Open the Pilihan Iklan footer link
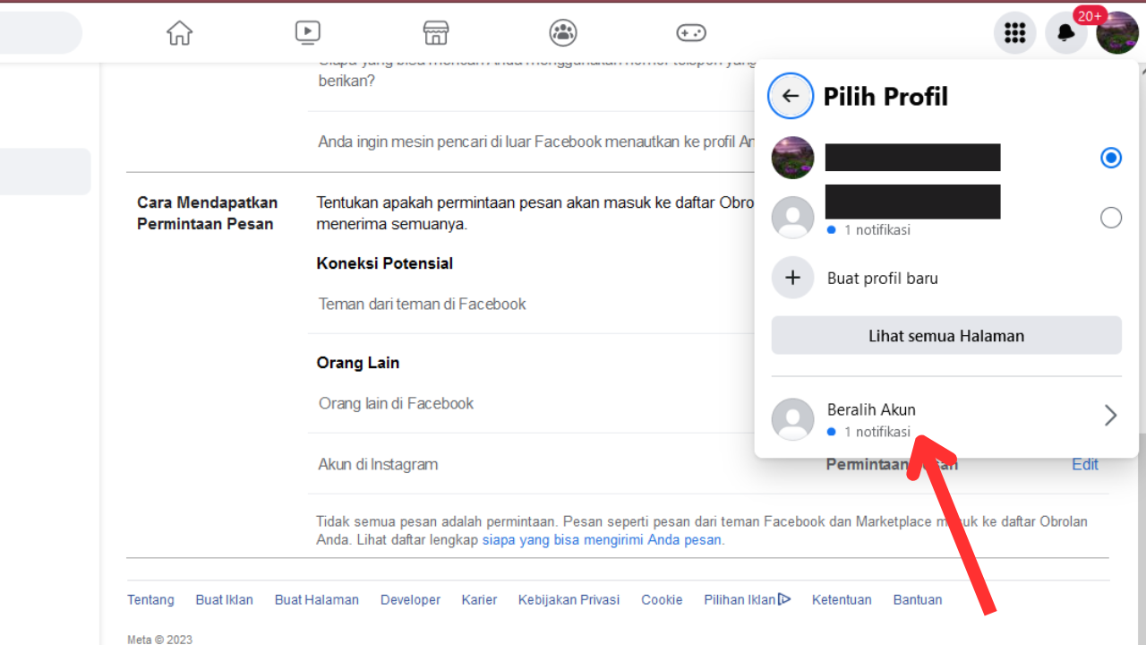The height and width of the screenshot is (645, 1146). 740,599
